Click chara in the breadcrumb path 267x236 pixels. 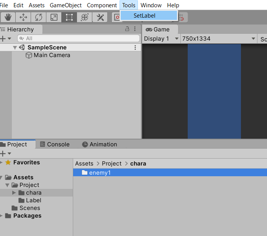click(x=138, y=164)
